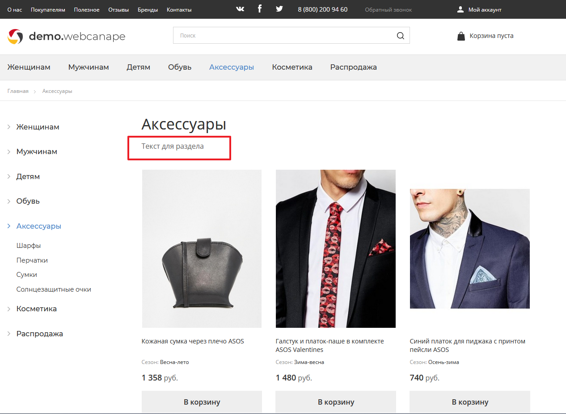Collapse Аксессуары sidebar chevron
Screen dimensions: 566x414
coord(9,226)
